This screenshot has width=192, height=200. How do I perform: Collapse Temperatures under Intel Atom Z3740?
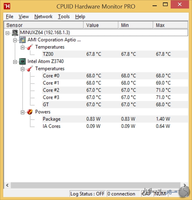[22, 69]
